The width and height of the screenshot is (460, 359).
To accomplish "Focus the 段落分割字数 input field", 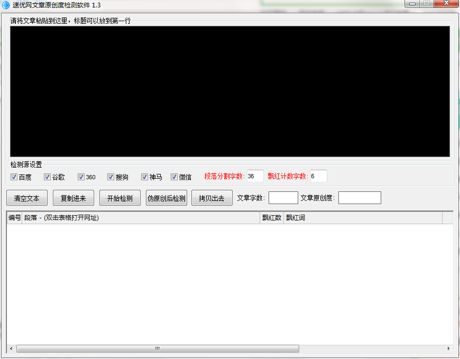I will [x=255, y=176].
